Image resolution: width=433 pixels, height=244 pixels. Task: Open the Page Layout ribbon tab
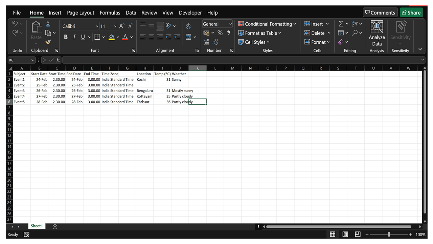[81, 13]
